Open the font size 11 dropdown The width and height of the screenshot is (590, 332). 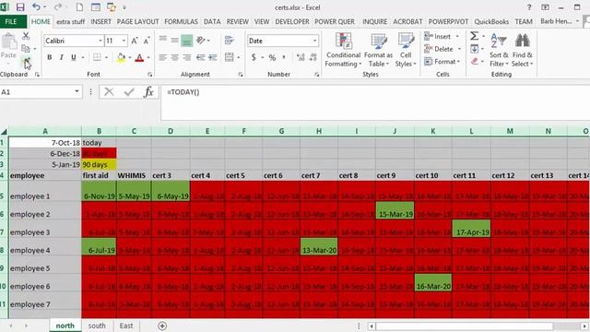click(x=124, y=41)
